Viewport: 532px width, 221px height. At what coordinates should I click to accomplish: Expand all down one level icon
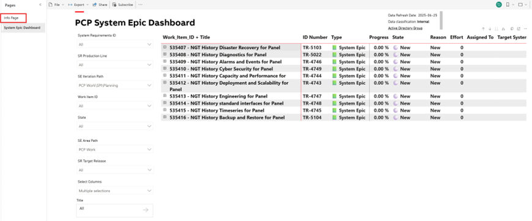pos(503,29)
